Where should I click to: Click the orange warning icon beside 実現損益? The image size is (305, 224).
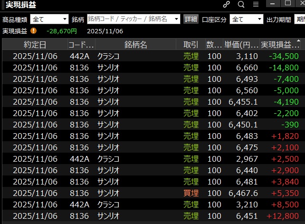pos(33,30)
